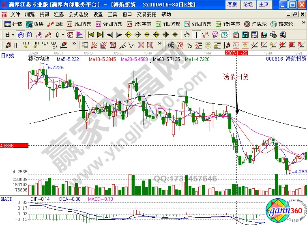
Task: Click the calendar date icon
Action: [236, 34]
